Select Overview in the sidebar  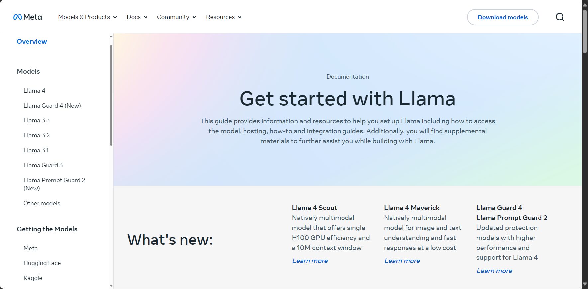click(x=32, y=41)
